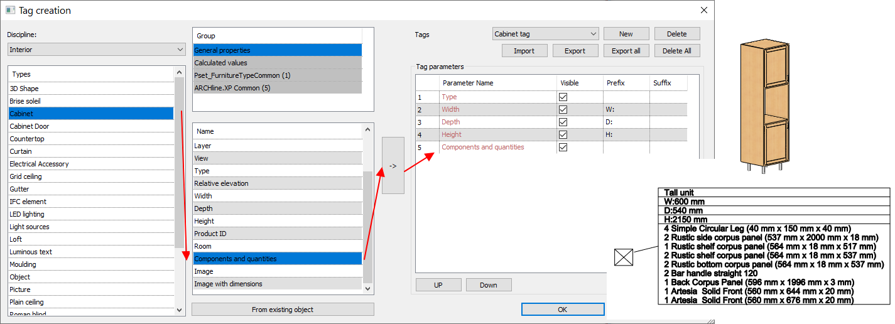Screen dimensions: 895x324
Task: Select Gutter type
Action: coord(90,189)
